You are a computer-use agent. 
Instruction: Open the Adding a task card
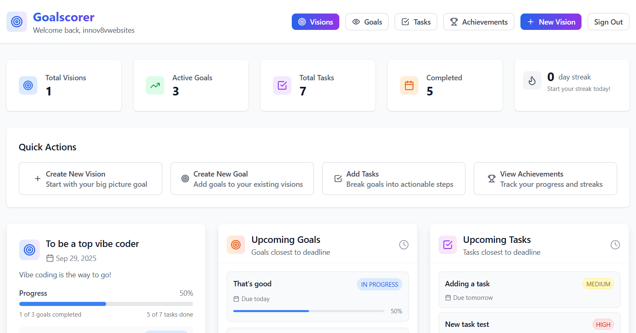529,290
